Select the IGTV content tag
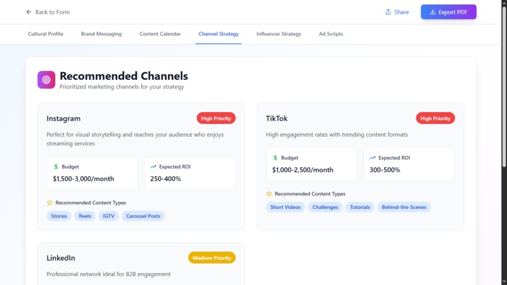 pyautogui.click(x=109, y=216)
